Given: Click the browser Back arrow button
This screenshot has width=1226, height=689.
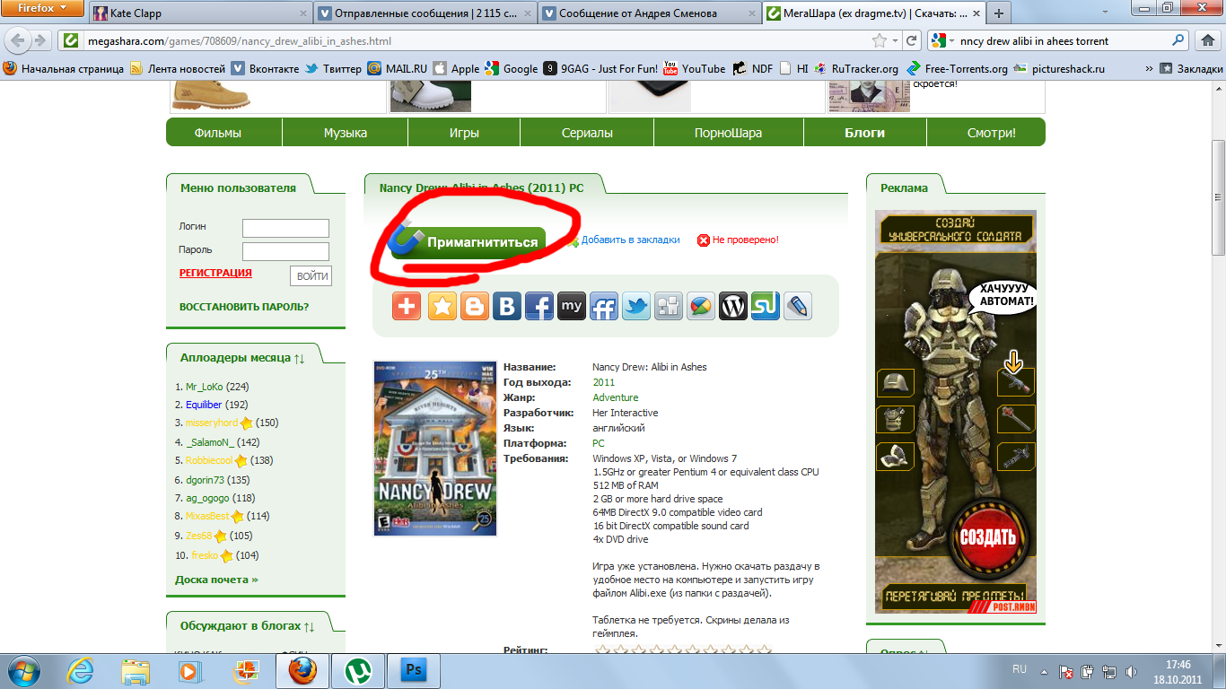Looking at the screenshot, I should (16, 40).
